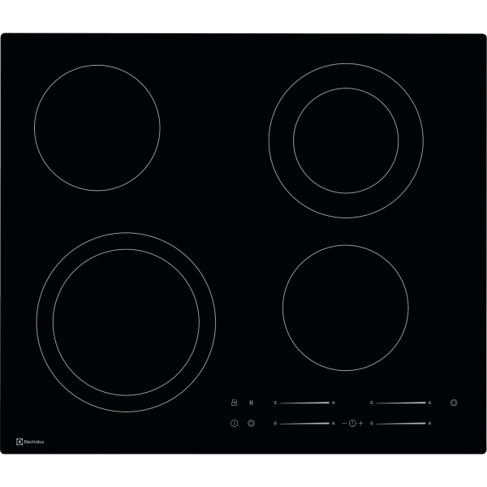Viewport: 487px width, 487px height.
Task: Tap the timer clock icon
Action: (353, 423)
